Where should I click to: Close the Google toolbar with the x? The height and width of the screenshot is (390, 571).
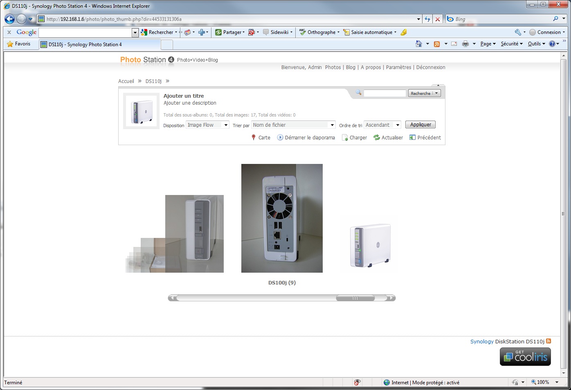pos(9,32)
